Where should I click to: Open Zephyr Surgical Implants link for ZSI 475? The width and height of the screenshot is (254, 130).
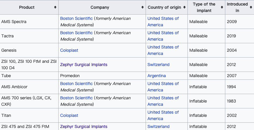pos(83,126)
